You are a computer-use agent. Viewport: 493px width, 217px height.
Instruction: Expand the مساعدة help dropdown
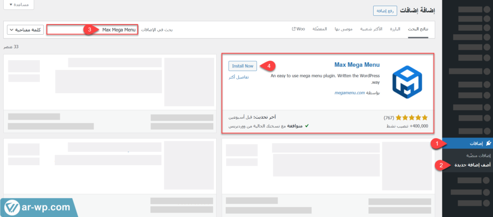point(19,4)
